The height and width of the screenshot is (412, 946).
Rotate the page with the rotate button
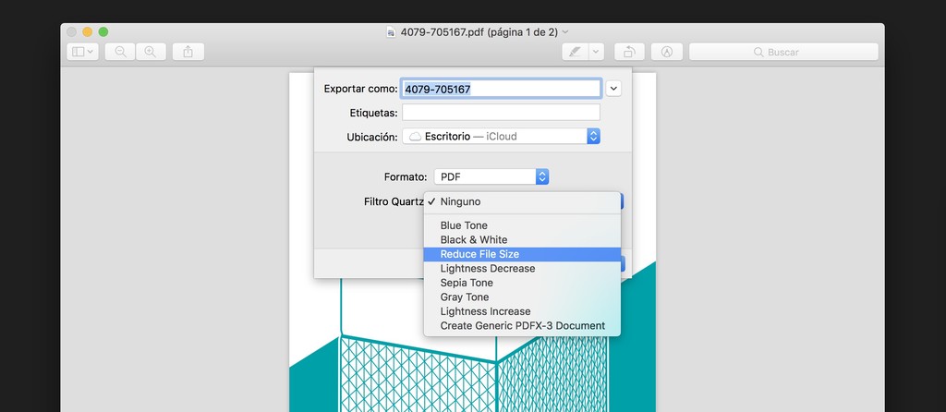pyautogui.click(x=629, y=52)
